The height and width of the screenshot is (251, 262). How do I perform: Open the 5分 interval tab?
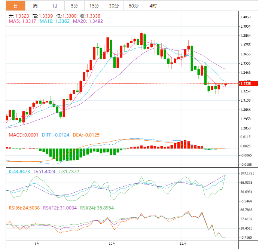(x=74, y=6)
